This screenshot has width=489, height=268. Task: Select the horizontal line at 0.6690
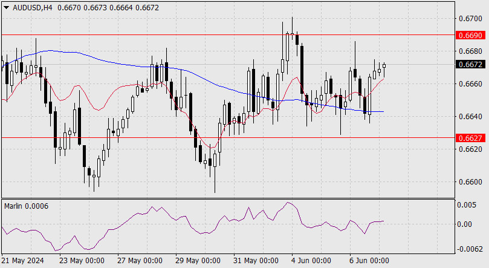pyautogui.click(x=181, y=35)
